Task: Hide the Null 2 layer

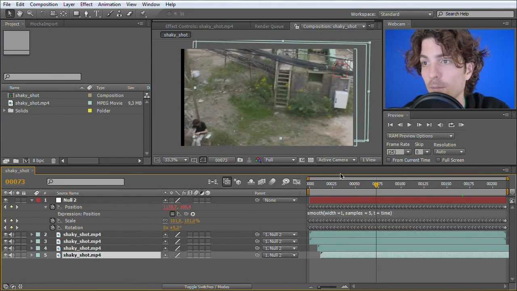Action: tap(6, 200)
